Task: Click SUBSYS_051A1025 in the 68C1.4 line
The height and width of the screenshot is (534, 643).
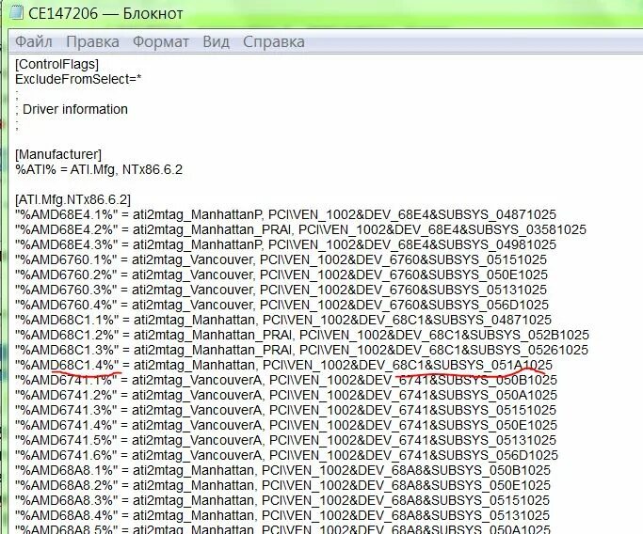Action: point(493,365)
